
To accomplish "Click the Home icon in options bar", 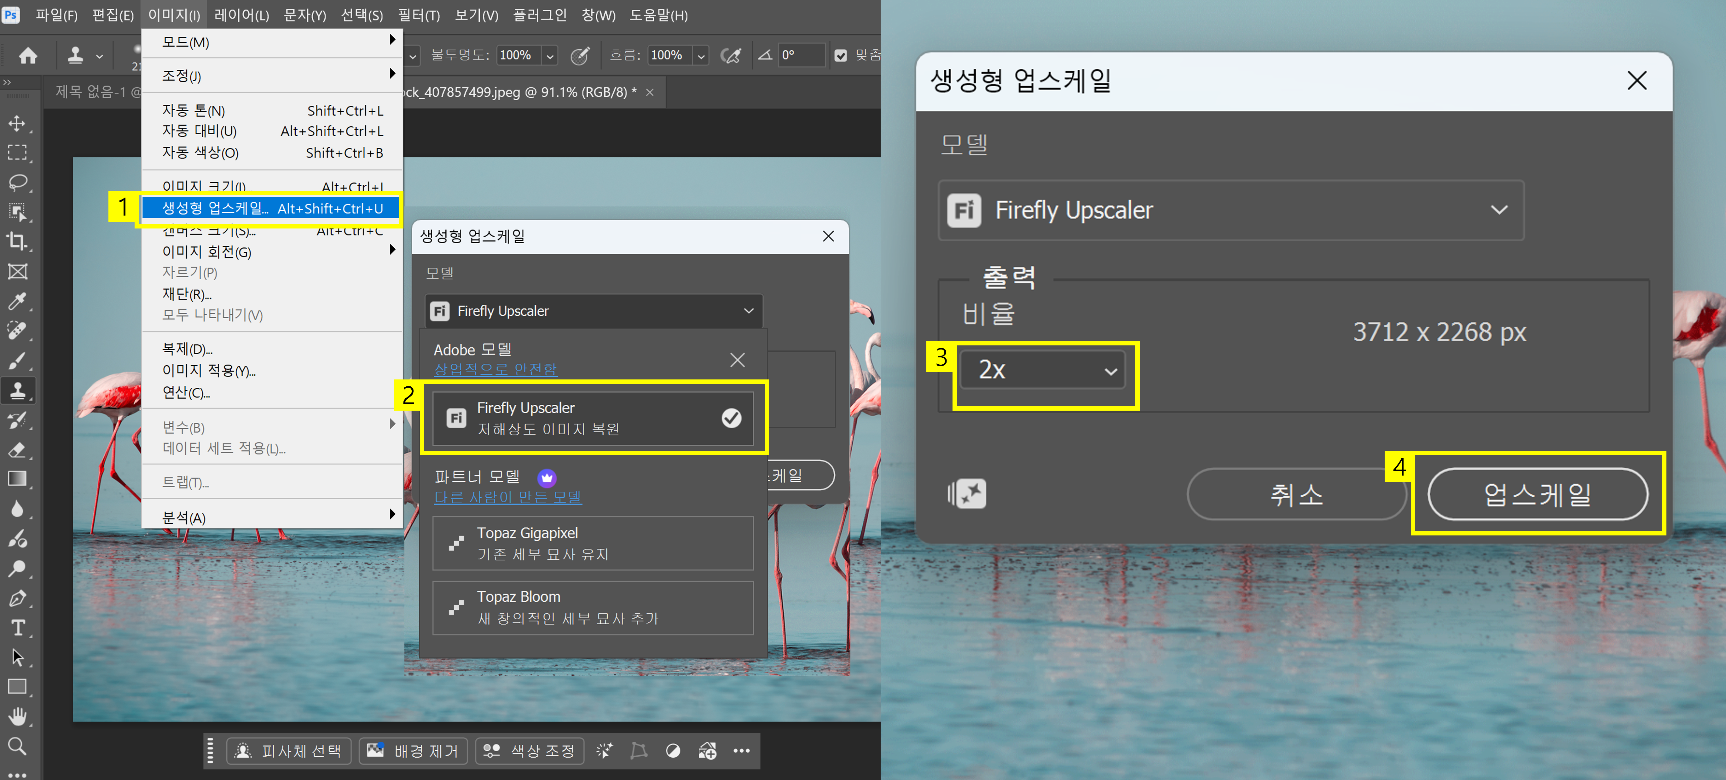I will pos(27,55).
